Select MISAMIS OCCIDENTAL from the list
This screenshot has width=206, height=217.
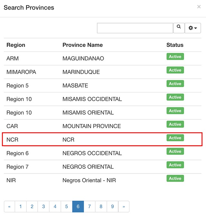point(102,99)
